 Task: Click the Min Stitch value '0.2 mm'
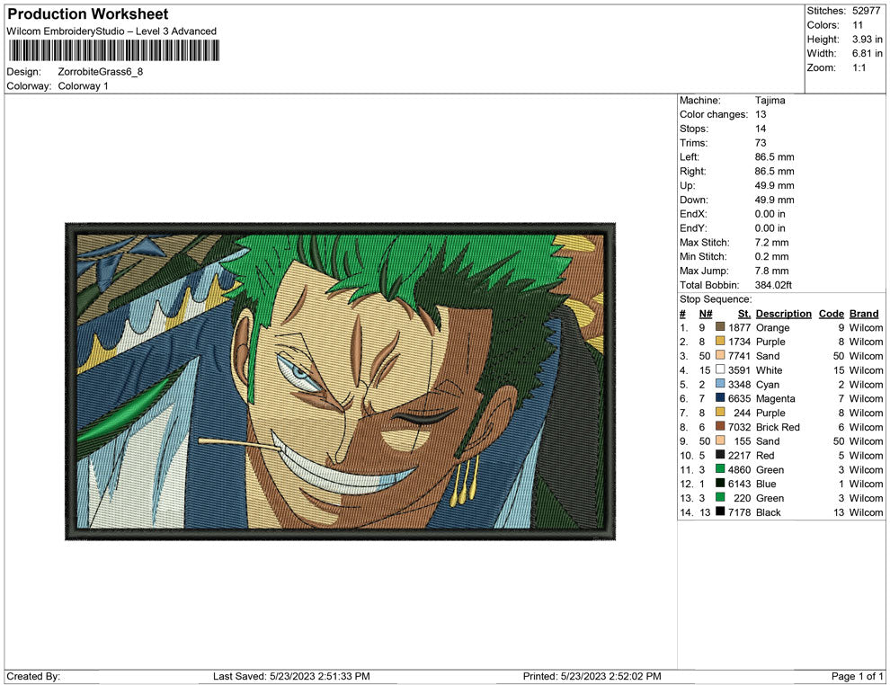(772, 256)
